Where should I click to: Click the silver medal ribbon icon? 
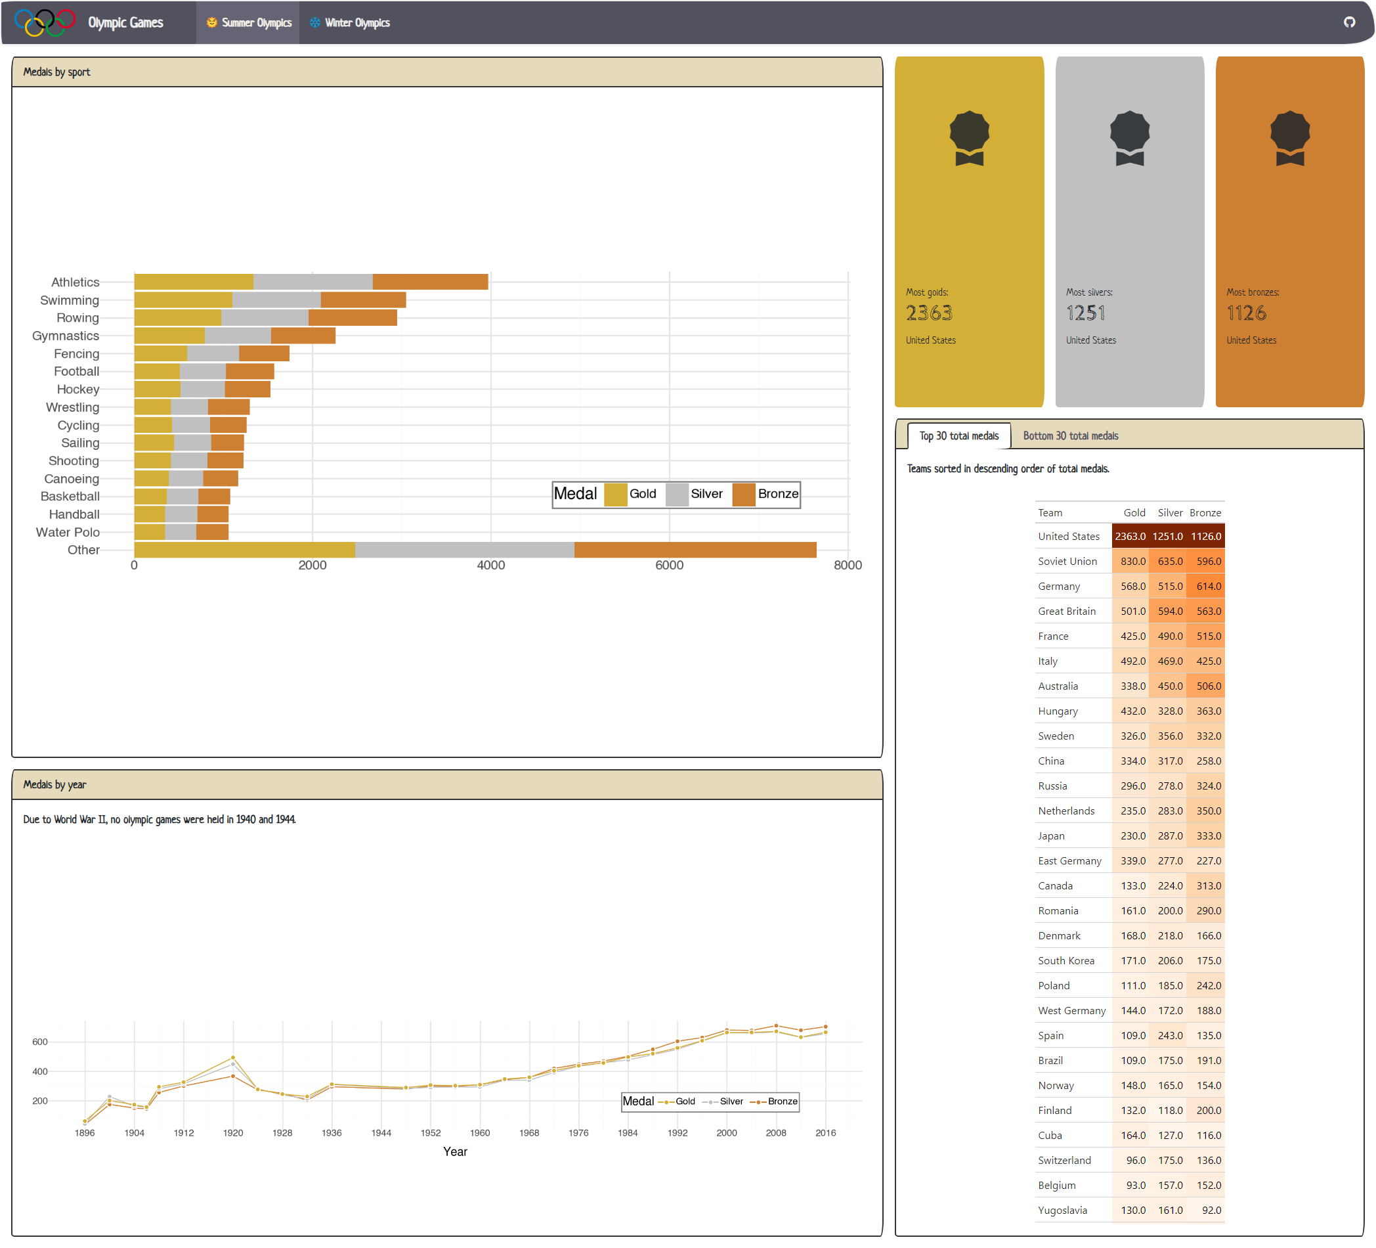1129,138
